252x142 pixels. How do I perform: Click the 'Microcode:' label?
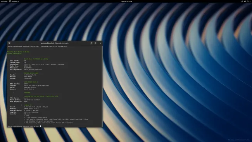tap(14, 68)
